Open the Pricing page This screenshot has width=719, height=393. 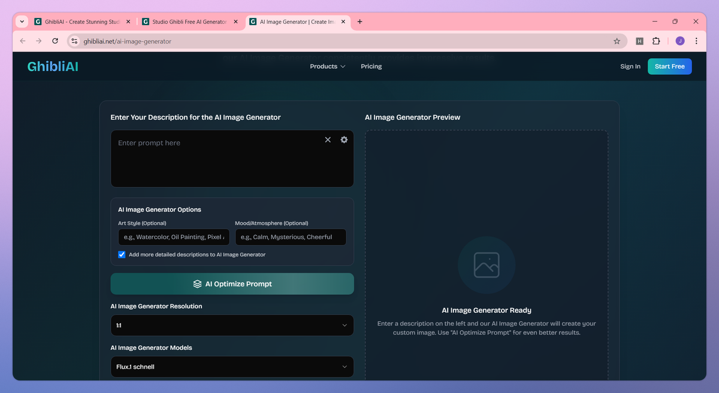(x=371, y=66)
